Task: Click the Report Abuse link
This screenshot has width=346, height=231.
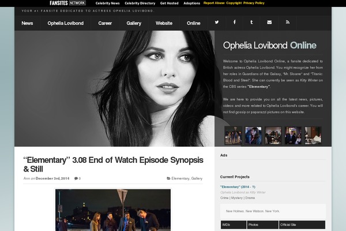Action: pyautogui.click(x=214, y=3)
